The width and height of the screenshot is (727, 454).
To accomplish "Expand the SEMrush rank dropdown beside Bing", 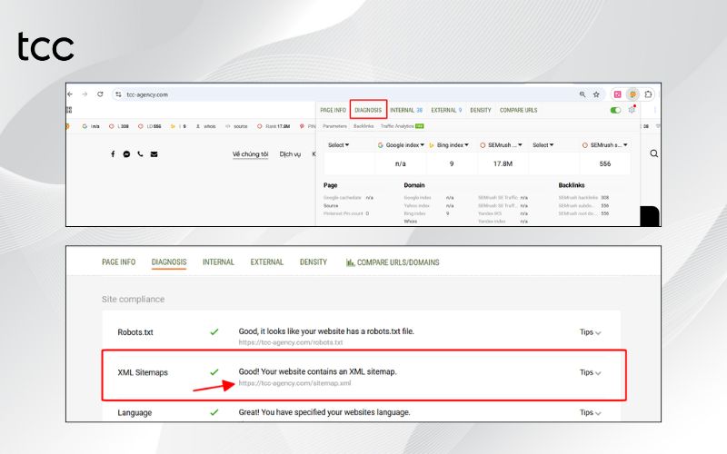I will [502, 145].
